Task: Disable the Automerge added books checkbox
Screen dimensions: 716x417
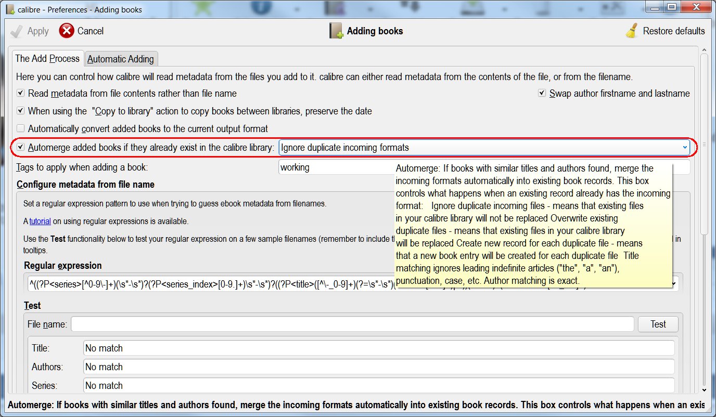Action: click(21, 147)
